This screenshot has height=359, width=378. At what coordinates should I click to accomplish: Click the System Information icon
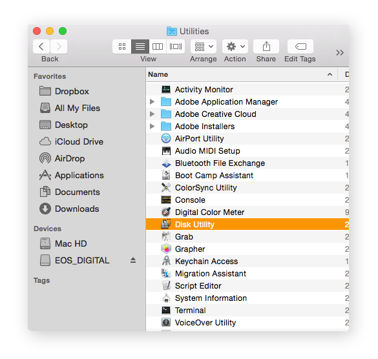[x=166, y=298]
